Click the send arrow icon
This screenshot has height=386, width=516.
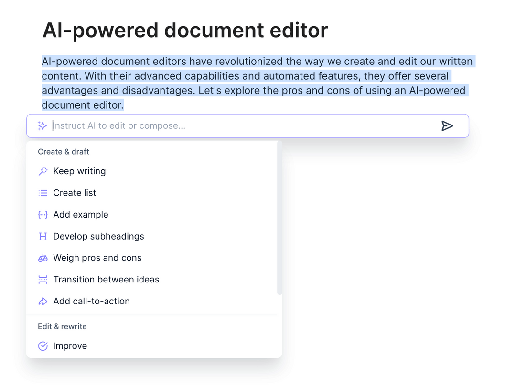[x=448, y=125]
